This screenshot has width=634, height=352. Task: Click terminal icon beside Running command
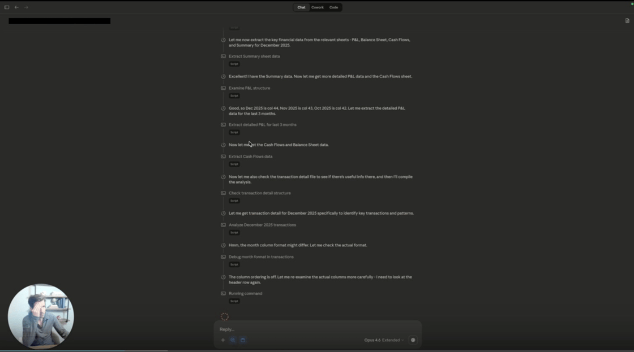(x=223, y=293)
